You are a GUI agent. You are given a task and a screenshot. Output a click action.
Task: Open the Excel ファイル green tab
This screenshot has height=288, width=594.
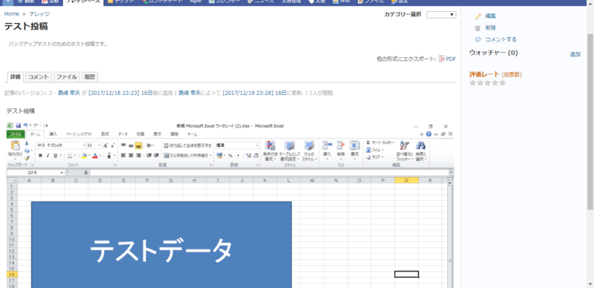click(x=16, y=134)
